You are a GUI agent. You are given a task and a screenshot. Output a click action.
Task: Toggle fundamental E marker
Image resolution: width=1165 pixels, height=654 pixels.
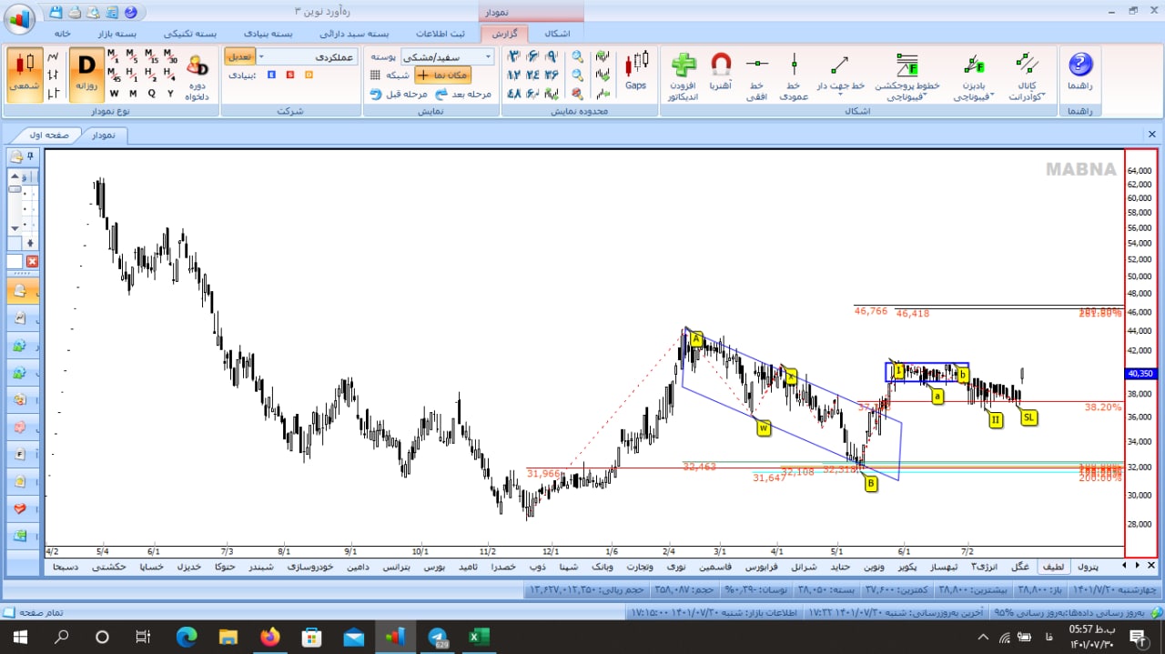[271, 75]
